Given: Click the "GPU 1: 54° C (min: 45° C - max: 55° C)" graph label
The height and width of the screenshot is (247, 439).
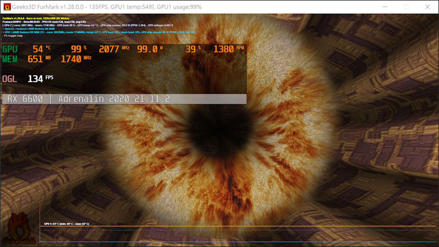Looking at the screenshot, I should tap(66, 224).
